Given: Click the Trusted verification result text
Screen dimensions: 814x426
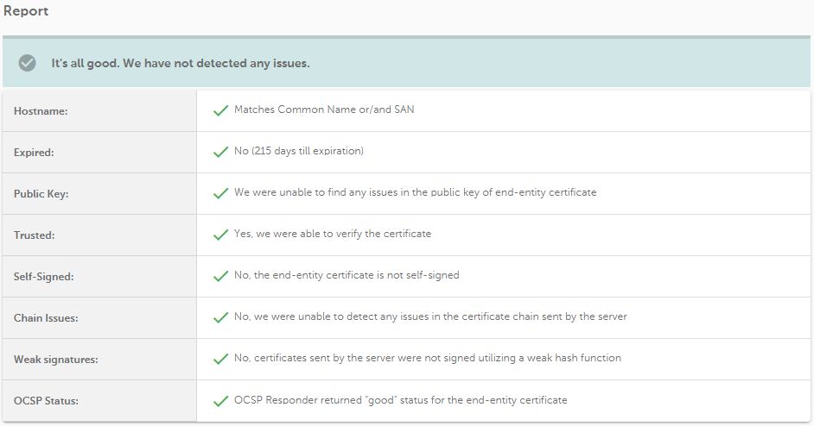Looking at the screenshot, I should point(332,234).
